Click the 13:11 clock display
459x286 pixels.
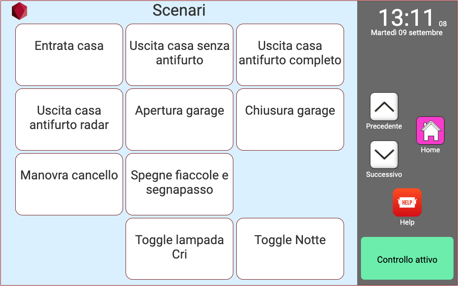(406, 18)
